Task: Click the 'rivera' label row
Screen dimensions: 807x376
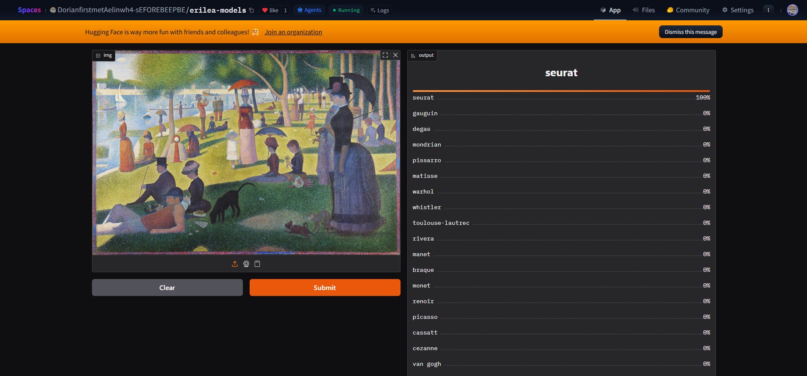Action: click(x=561, y=239)
